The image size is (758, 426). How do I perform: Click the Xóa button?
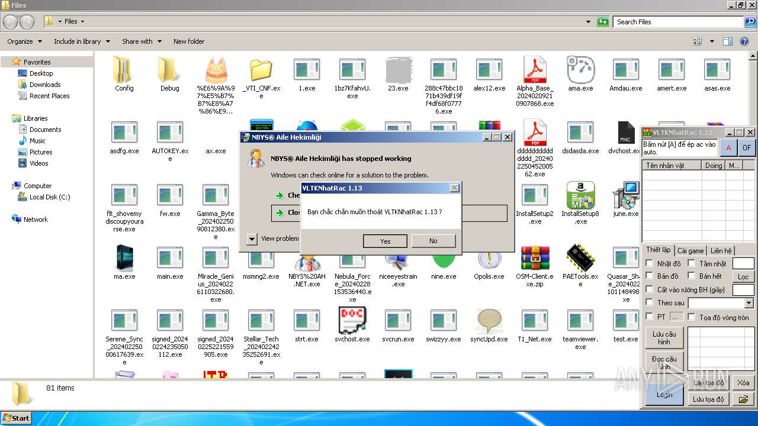[x=743, y=383]
